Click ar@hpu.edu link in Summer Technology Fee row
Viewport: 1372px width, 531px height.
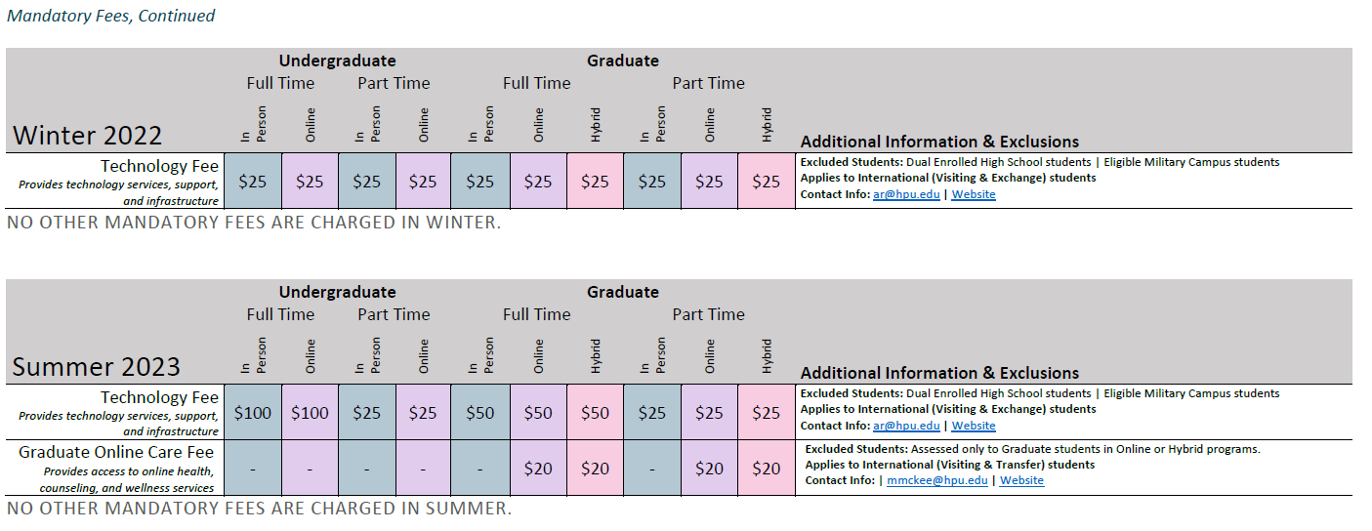point(906,426)
